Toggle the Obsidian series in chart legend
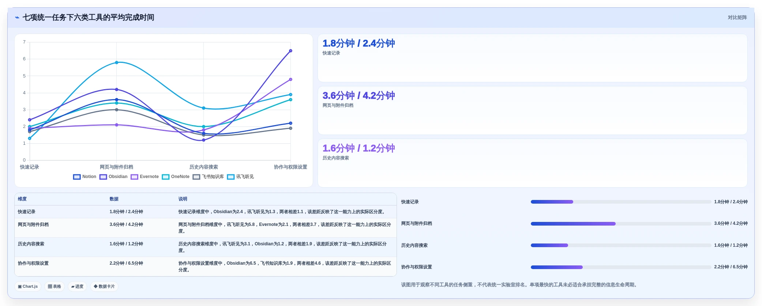The image size is (762, 306). pos(113,177)
